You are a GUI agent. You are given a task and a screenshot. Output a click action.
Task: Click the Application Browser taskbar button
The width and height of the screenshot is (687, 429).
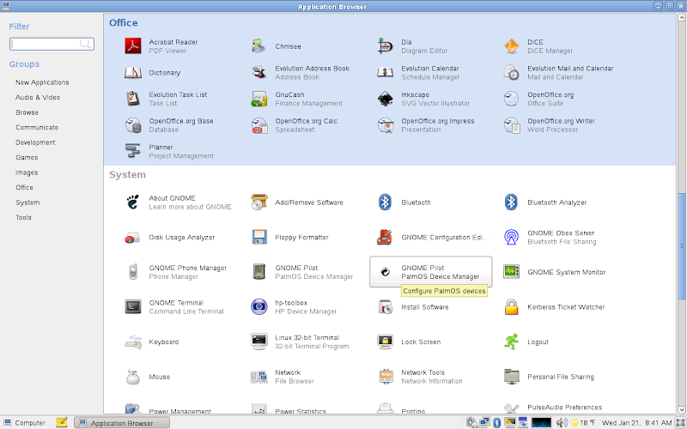(122, 422)
